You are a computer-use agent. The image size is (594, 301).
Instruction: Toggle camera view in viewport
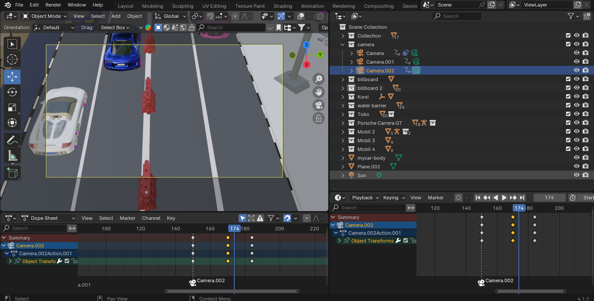point(319,105)
